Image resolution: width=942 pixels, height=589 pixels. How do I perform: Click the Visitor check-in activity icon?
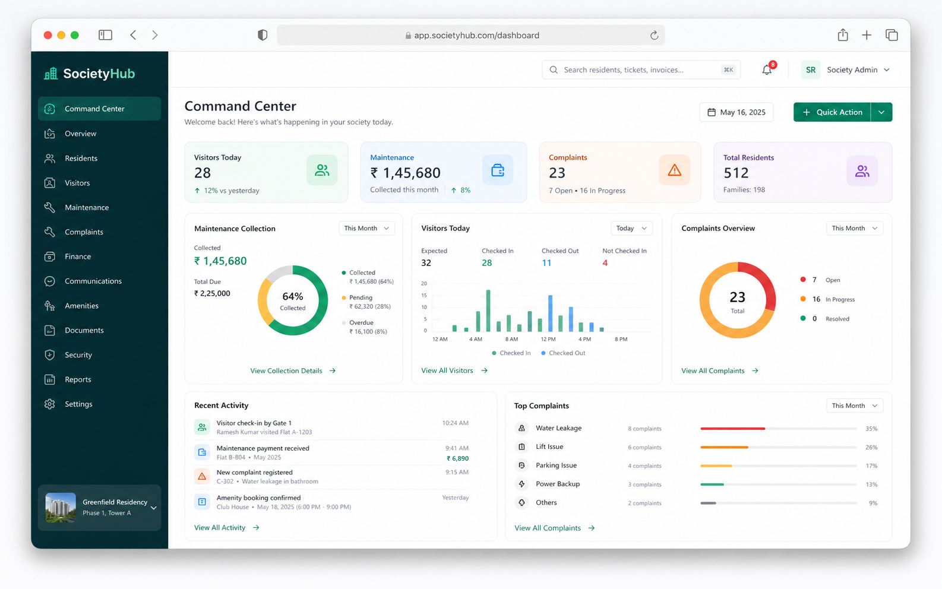[x=202, y=427]
